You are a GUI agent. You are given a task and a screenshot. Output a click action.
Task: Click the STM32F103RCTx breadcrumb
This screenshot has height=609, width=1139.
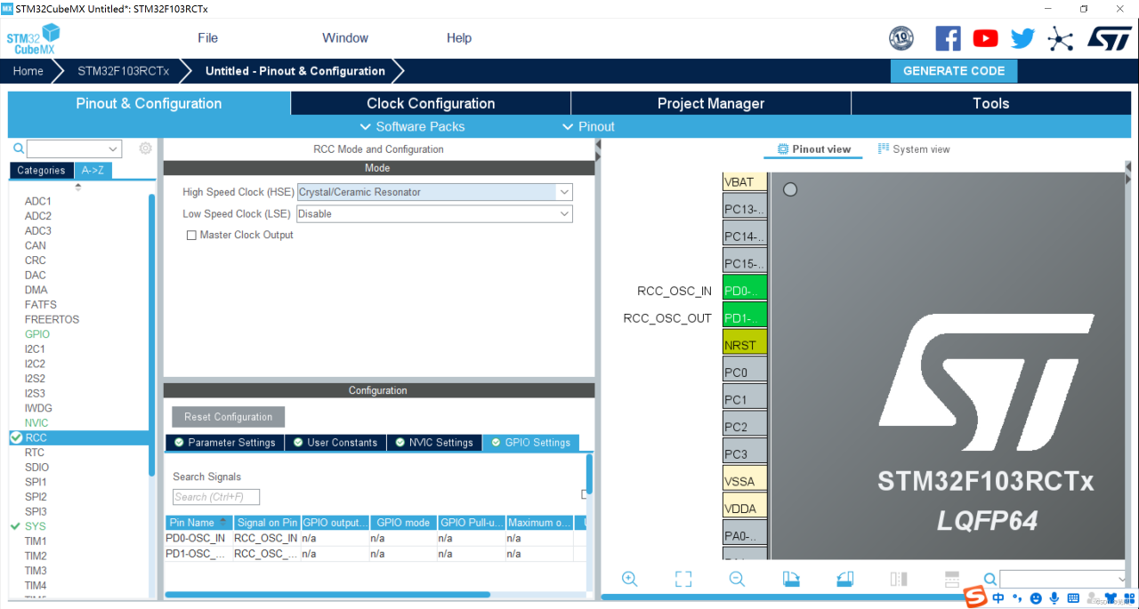(123, 71)
